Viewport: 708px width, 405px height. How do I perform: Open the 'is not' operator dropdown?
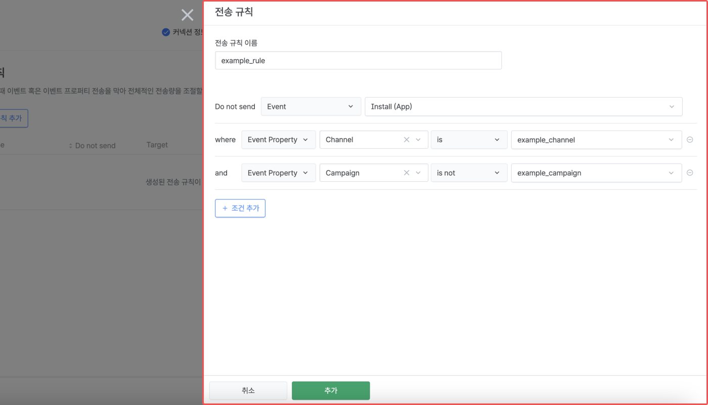469,173
